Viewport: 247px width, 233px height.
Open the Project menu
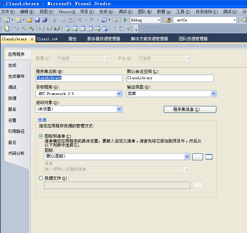click(87, 12)
